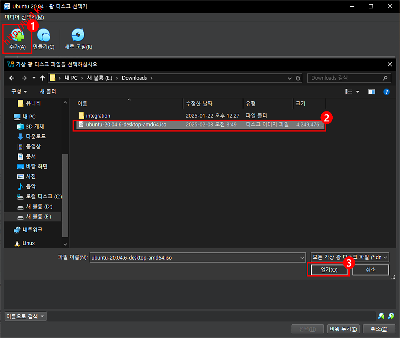
Task: Open the 이름으로 검색 dropdown
Action: click(26, 316)
